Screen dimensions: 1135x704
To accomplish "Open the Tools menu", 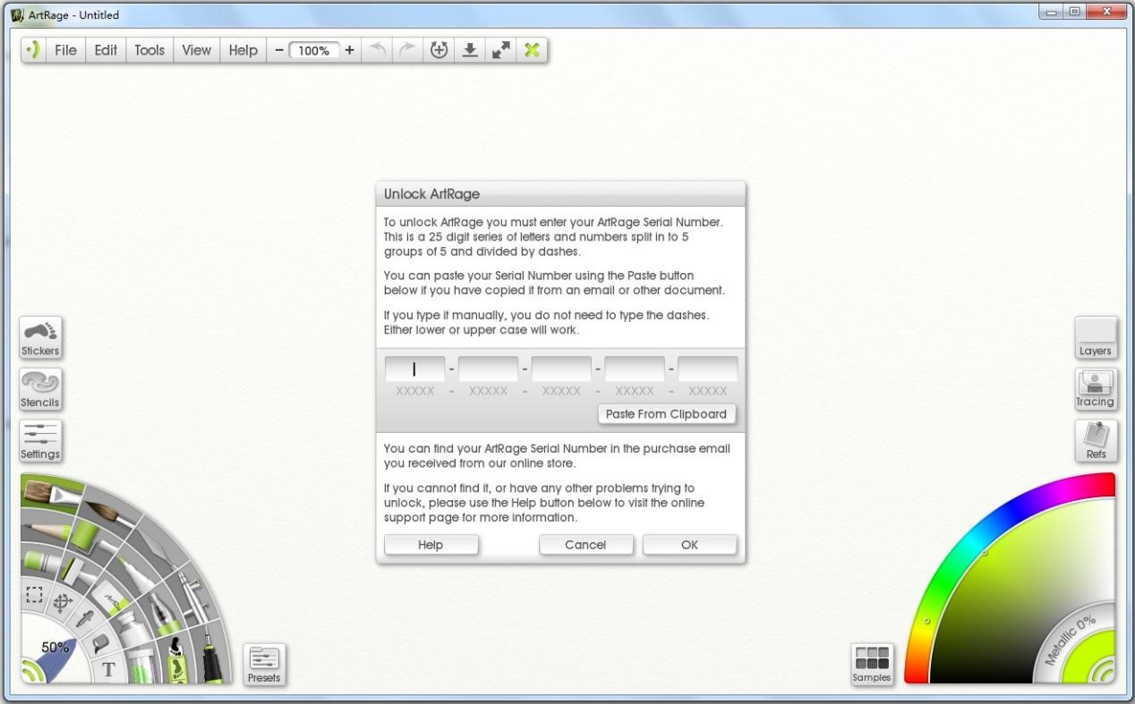I will (x=149, y=50).
